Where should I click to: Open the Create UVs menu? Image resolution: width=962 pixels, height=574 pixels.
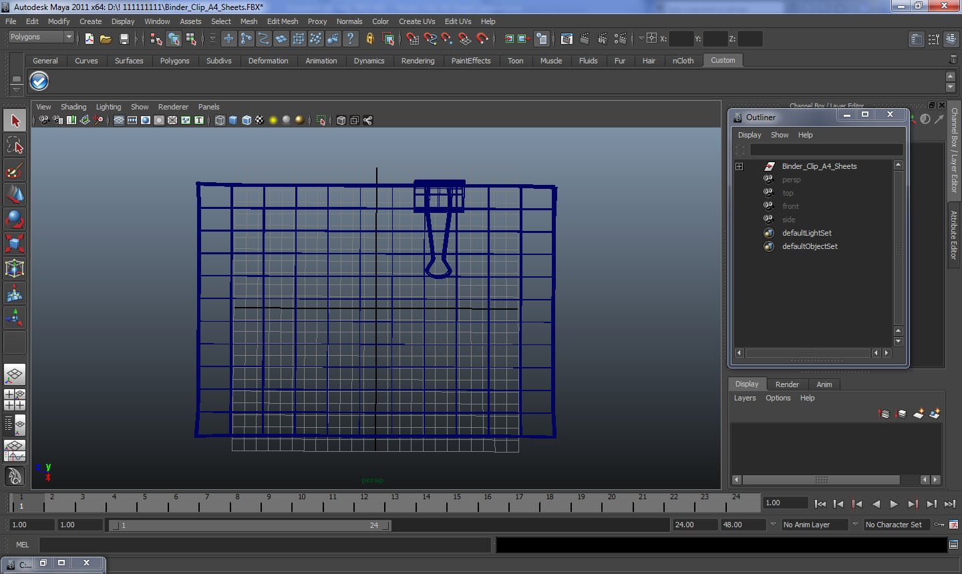pyautogui.click(x=417, y=21)
